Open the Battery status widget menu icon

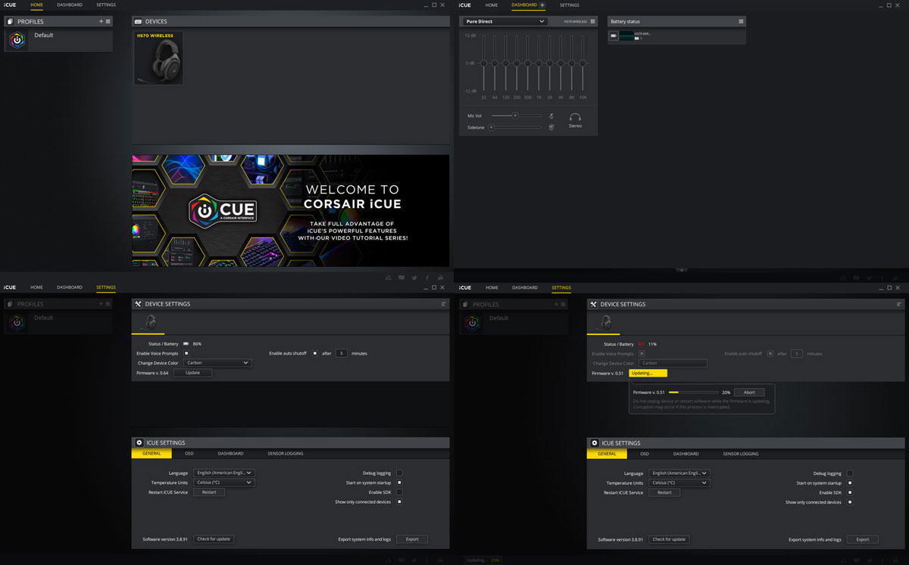741,21
